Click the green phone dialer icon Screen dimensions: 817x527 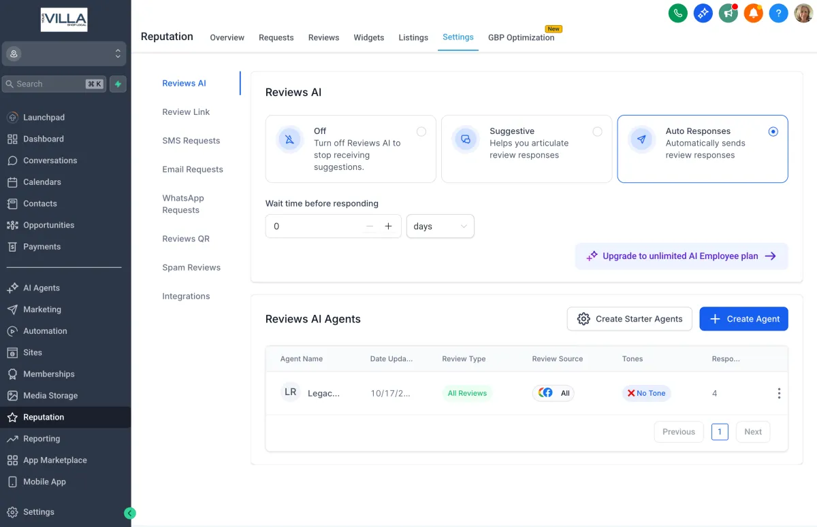click(x=677, y=13)
